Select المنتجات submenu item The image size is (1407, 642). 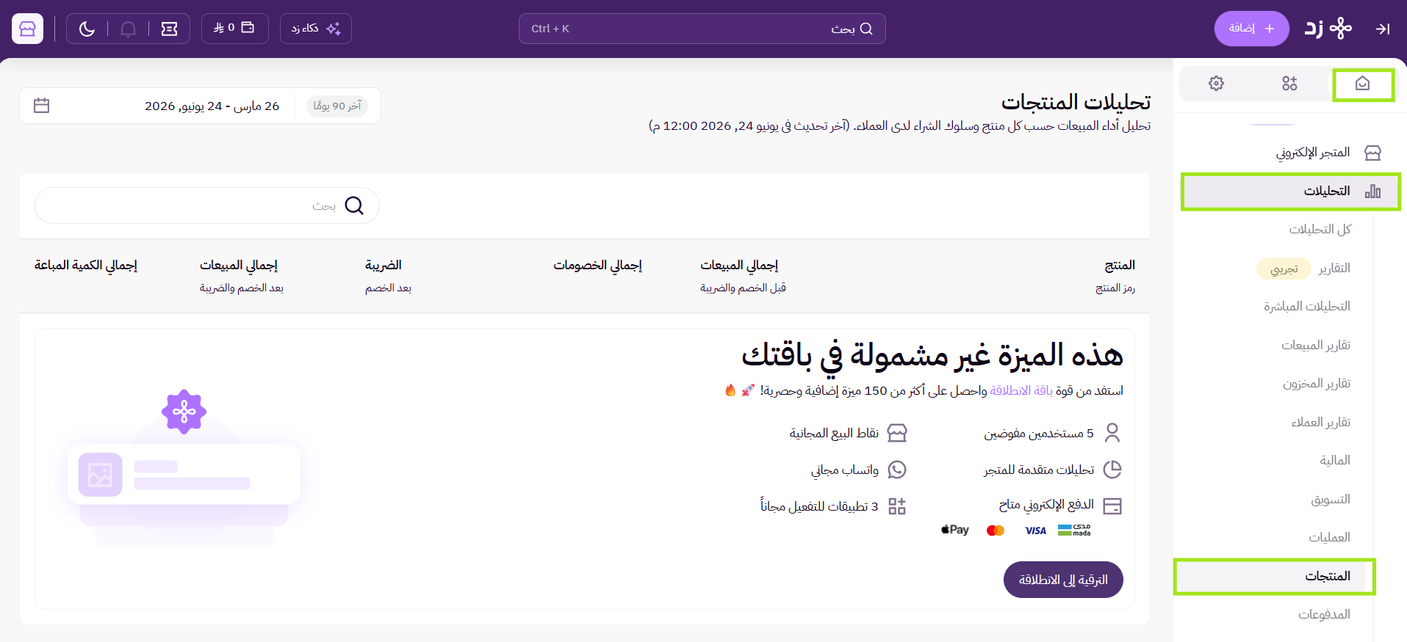[x=1275, y=577]
